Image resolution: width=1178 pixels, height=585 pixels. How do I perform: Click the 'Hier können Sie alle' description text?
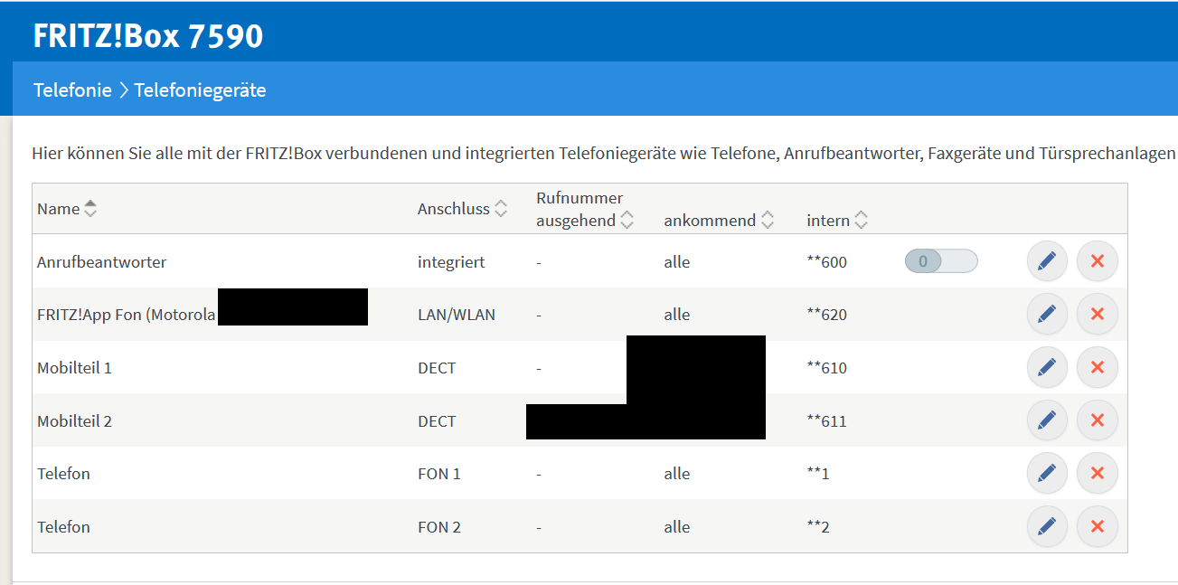(604, 154)
